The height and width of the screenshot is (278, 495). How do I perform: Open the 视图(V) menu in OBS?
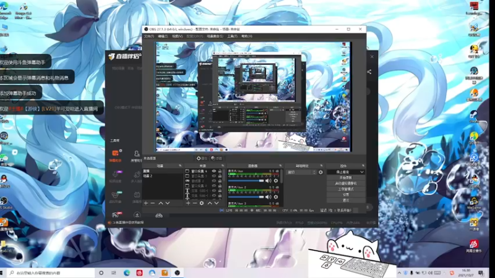coord(177,36)
